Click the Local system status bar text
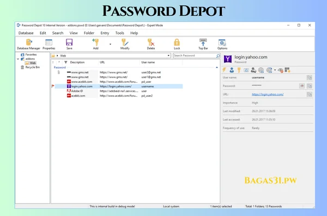Viewport: 327px width, 216px height. [x=171, y=206]
